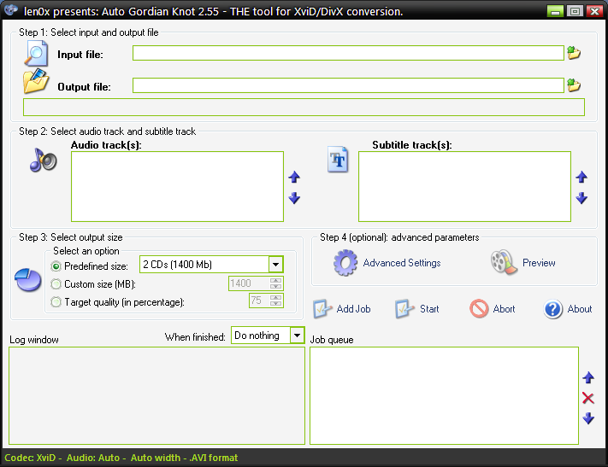Open the When finished dropdown arrow
Screen dimensions: 608x467
(x=297, y=336)
